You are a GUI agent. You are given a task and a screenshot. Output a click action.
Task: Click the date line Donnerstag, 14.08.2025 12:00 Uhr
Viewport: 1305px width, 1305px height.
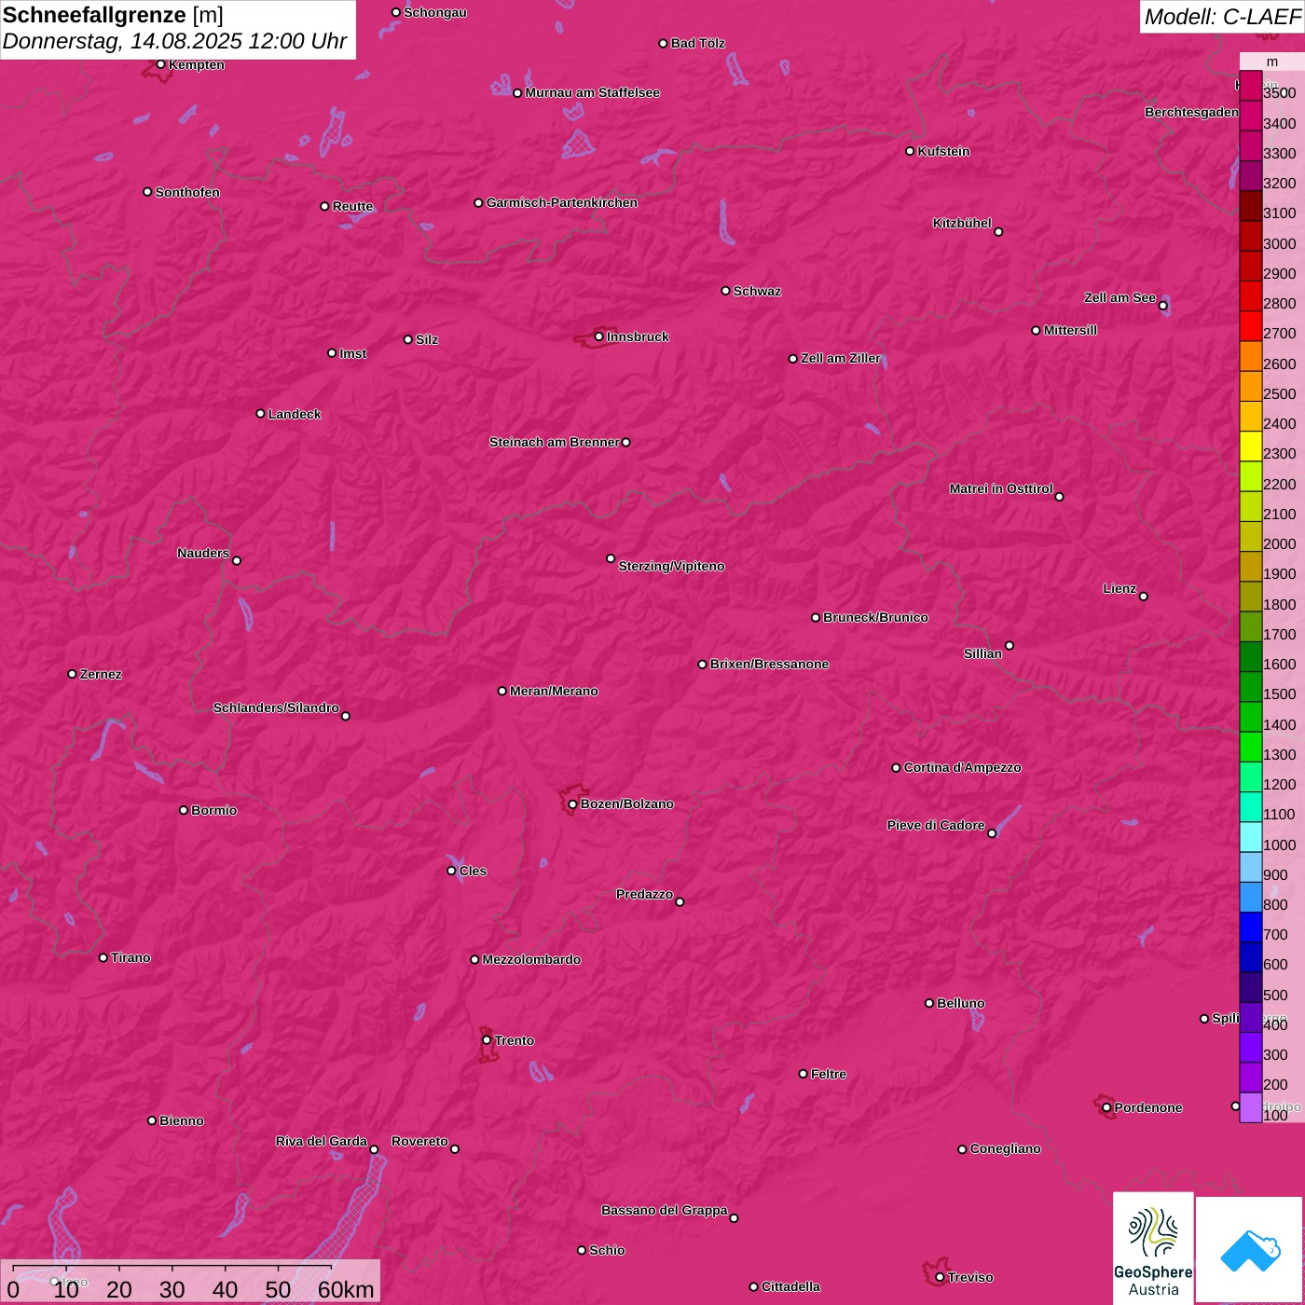pos(174,42)
